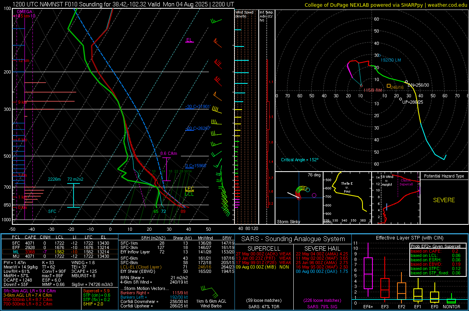Click the highlighted ML parcel row

pyautogui.click(x=60, y=252)
